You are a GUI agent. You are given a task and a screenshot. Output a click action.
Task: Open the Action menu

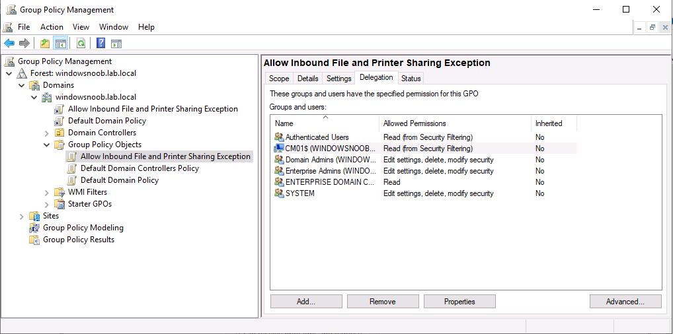(52, 27)
